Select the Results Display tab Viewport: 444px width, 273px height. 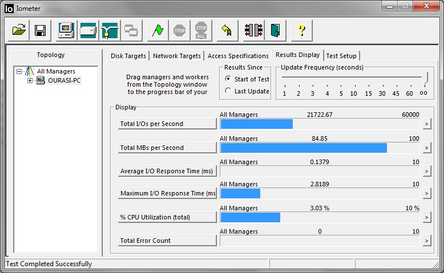pos(297,55)
